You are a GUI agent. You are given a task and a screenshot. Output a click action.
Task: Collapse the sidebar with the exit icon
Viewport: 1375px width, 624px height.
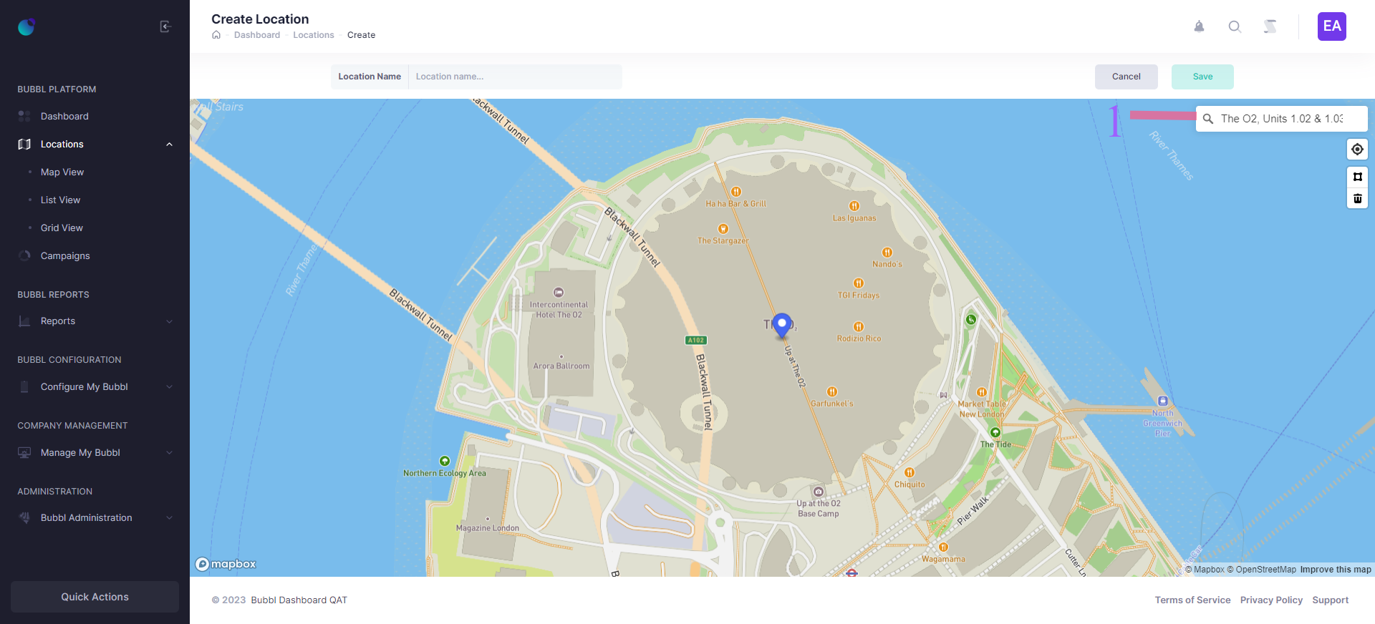click(165, 26)
